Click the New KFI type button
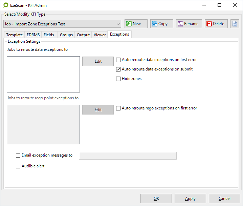243x206 pixels. [x=136, y=24]
